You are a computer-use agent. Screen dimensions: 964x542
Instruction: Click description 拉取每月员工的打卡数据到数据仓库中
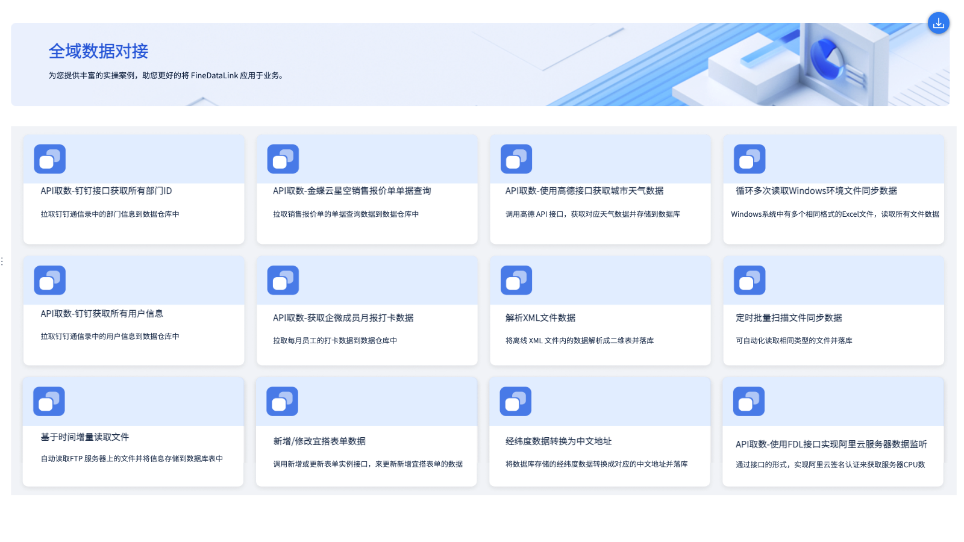tap(335, 341)
